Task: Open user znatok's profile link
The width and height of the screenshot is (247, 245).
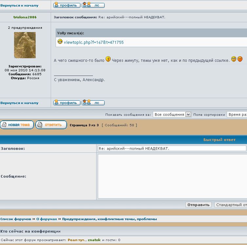Action: click(94, 240)
